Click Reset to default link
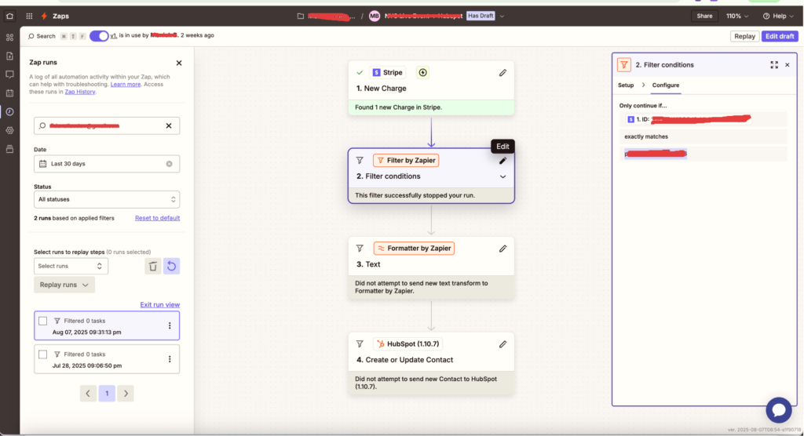 pyautogui.click(x=157, y=218)
